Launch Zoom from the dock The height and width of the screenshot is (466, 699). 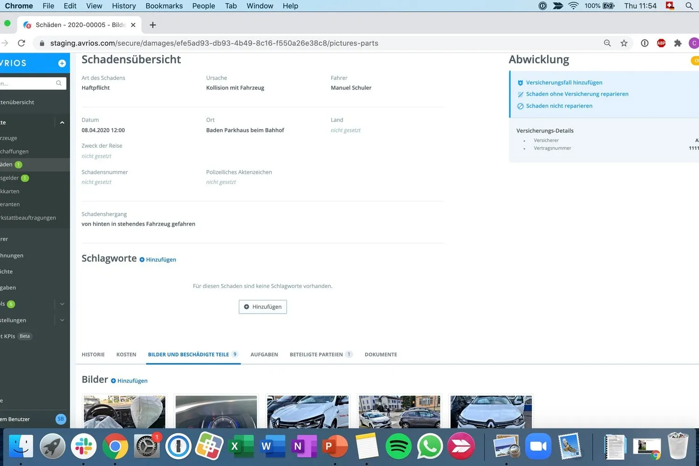[538, 446]
